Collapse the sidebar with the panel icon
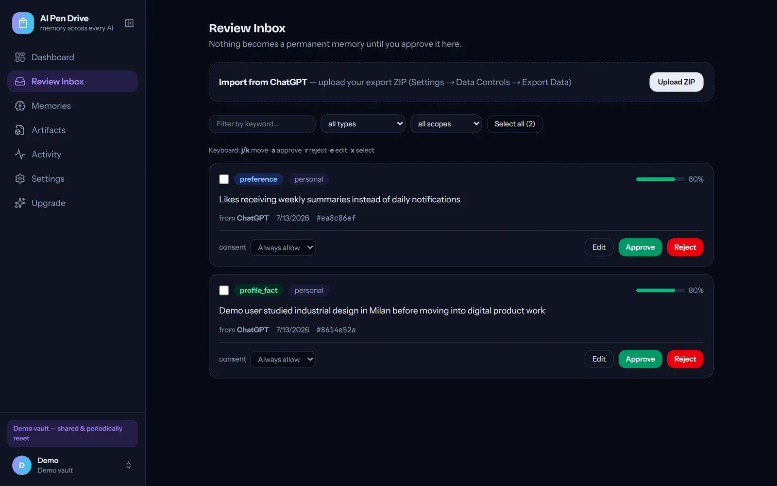Image resolution: width=777 pixels, height=486 pixels. 129,23
